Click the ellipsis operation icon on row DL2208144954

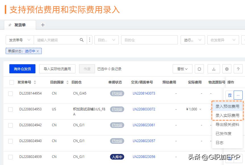tap(238, 95)
